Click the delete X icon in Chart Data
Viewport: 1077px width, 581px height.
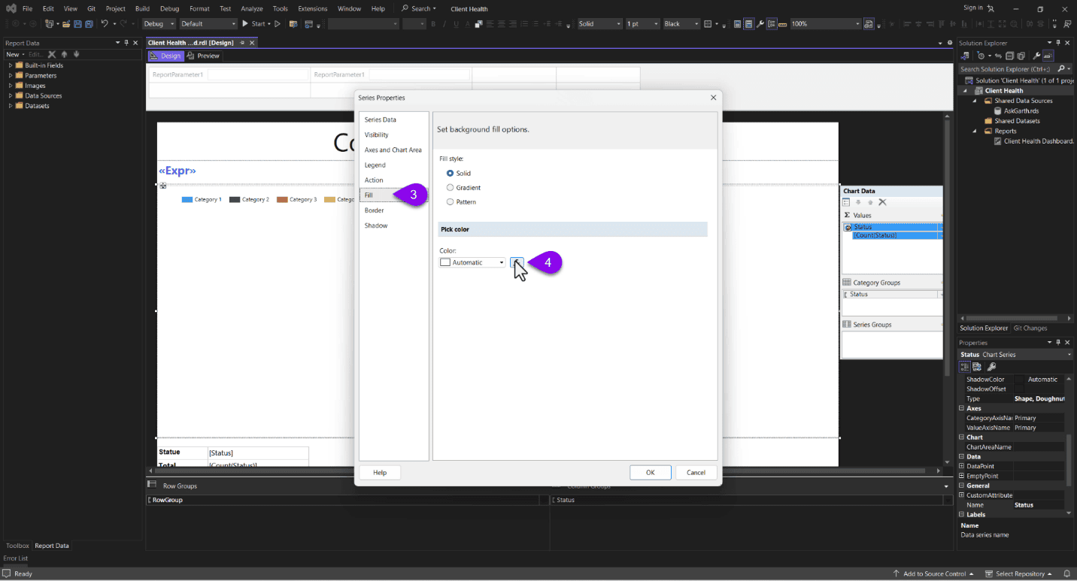click(x=882, y=202)
